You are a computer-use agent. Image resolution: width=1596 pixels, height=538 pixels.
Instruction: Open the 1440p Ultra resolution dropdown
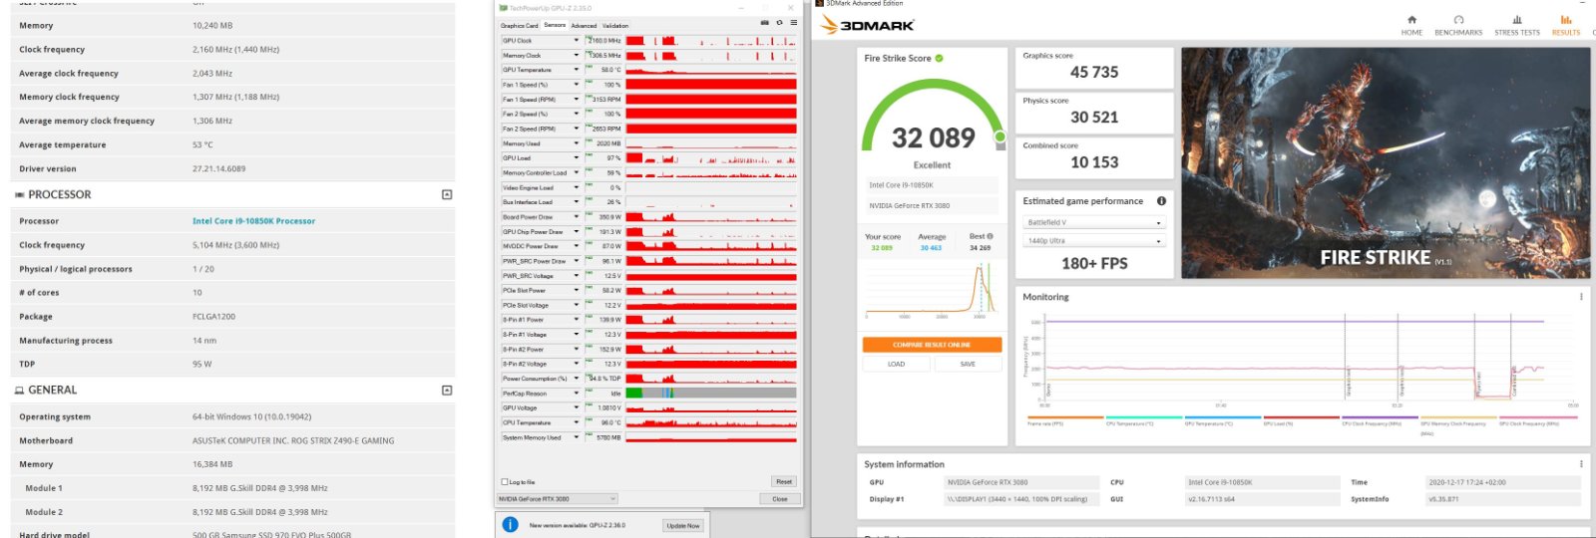1094,241
